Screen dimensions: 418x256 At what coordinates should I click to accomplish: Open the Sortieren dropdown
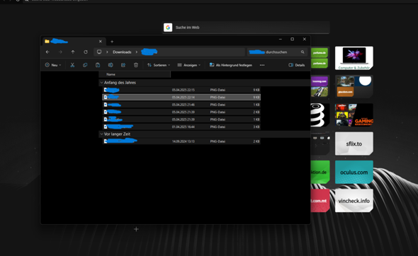(x=159, y=65)
